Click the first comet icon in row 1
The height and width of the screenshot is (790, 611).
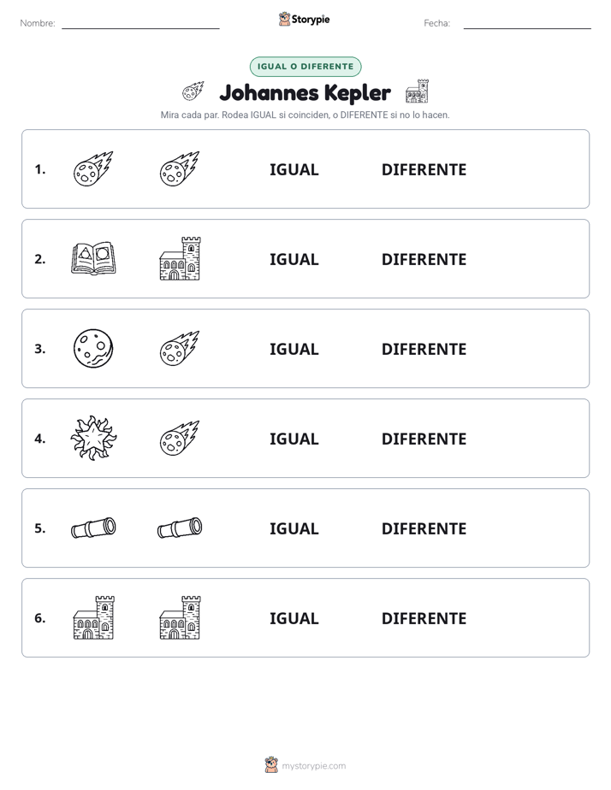click(x=93, y=168)
